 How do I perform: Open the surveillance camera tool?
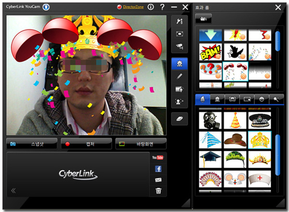(x=179, y=47)
